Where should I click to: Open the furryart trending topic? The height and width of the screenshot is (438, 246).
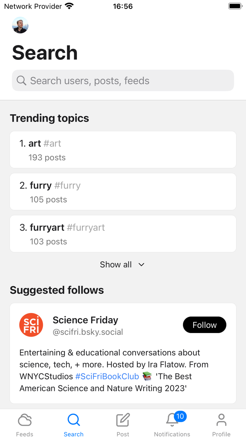tap(123, 234)
